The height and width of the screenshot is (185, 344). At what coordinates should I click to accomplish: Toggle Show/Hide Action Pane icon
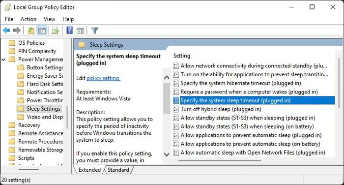click(80, 31)
